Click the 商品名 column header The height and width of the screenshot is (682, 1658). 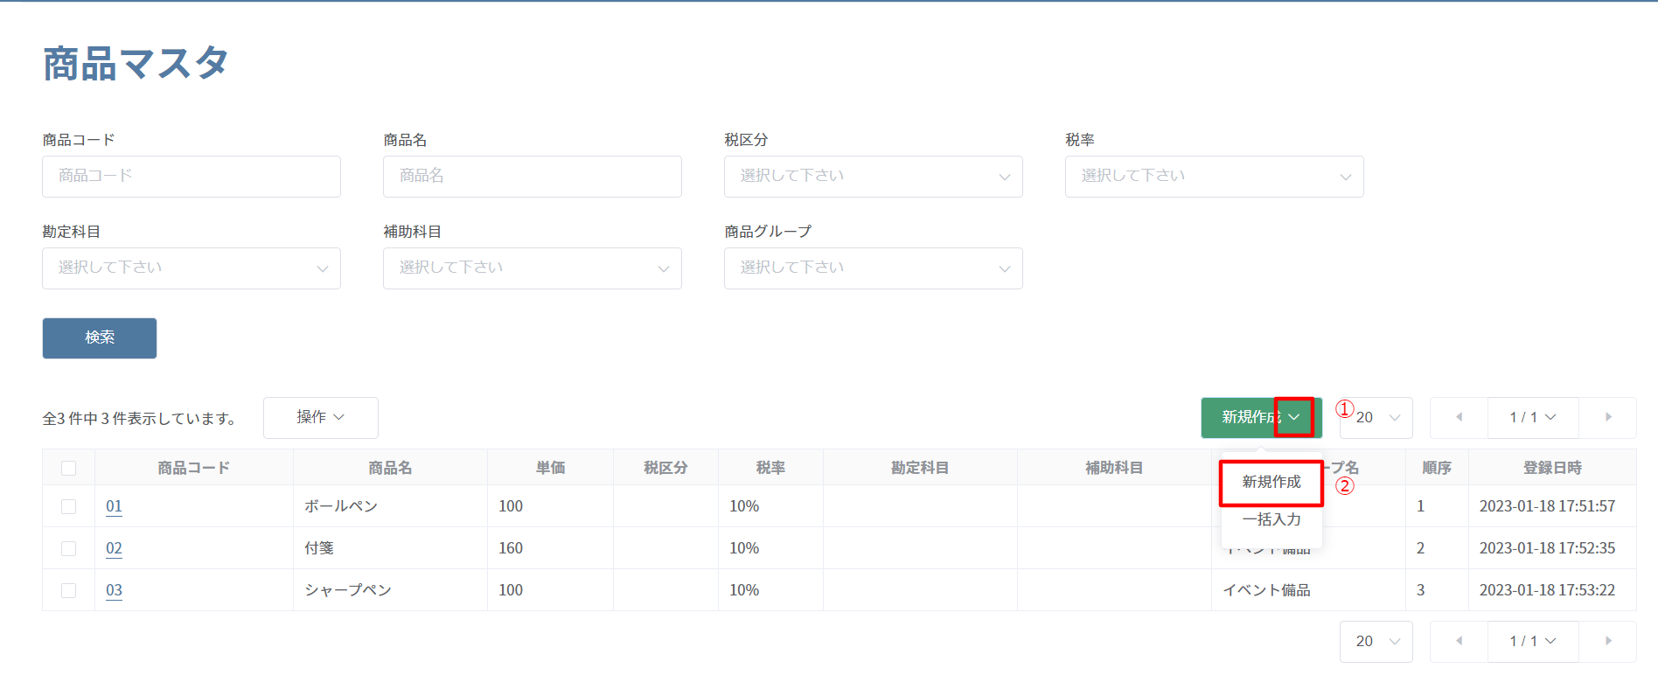pos(390,469)
